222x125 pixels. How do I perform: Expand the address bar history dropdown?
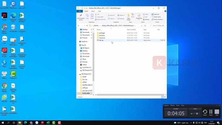tap(141, 26)
